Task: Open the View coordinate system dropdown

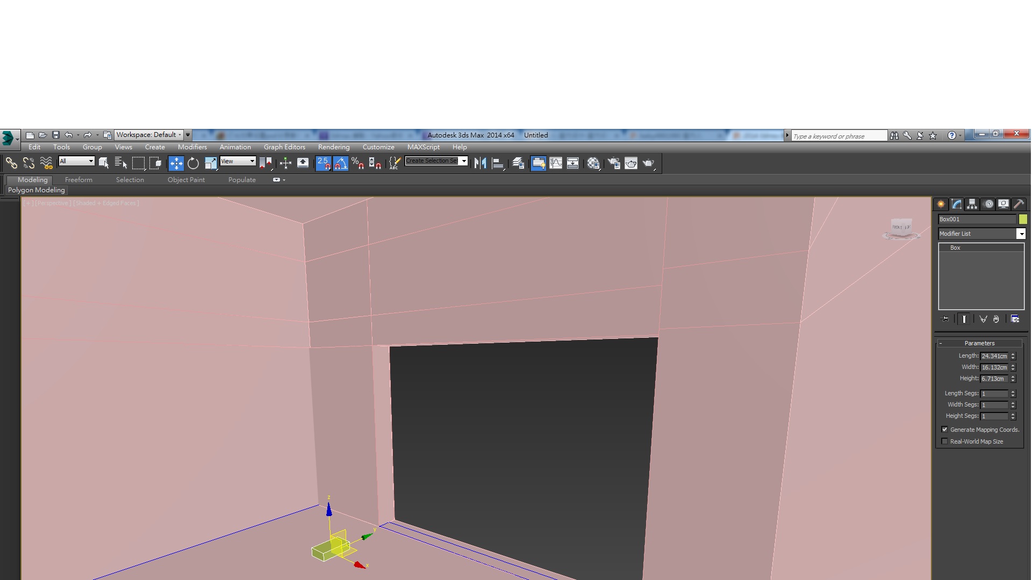Action: point(238,161)
